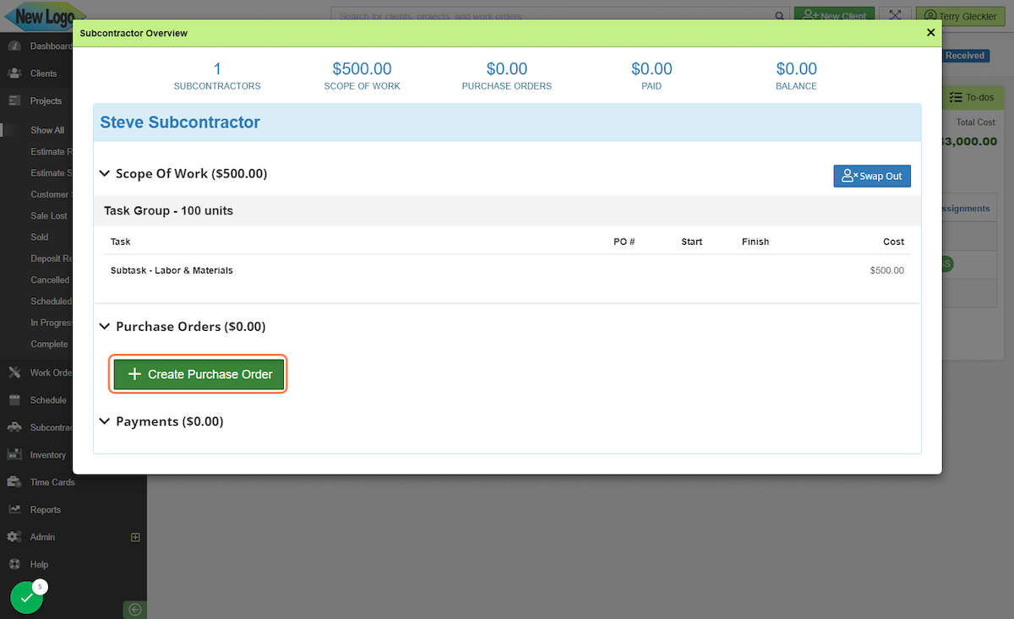Click the Work Orders wrench icon
The height and width of the screenshot is (619, 1014).
[x=15, y=372]
